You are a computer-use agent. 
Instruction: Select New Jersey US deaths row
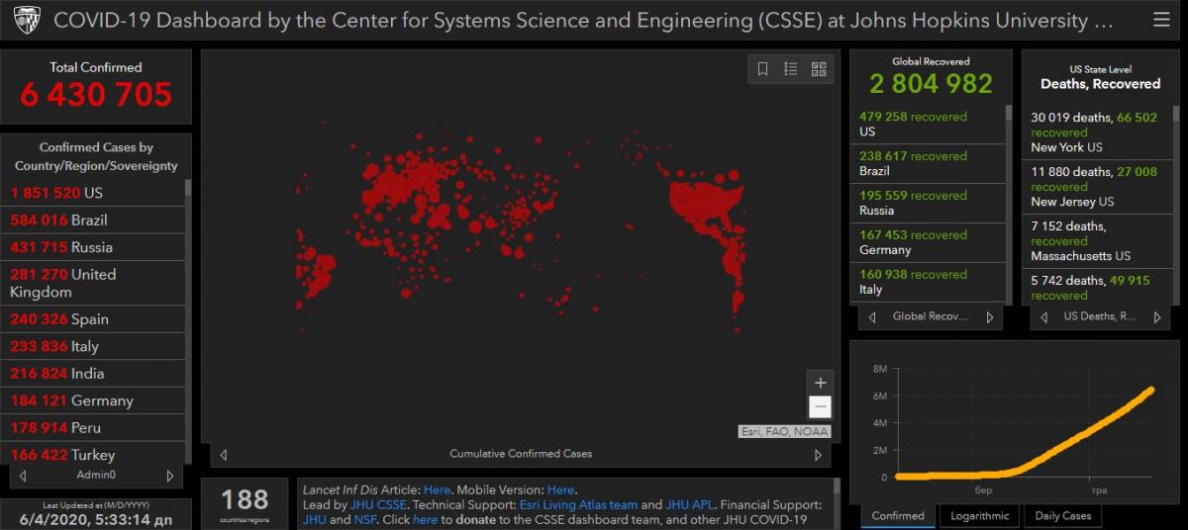1098,186
